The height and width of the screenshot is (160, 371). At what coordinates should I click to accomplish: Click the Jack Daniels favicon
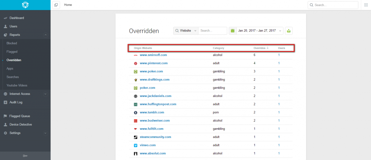136,96
